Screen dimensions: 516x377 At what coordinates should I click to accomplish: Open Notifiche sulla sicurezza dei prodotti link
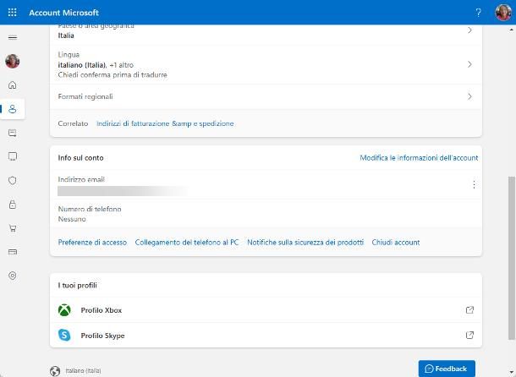305,243
